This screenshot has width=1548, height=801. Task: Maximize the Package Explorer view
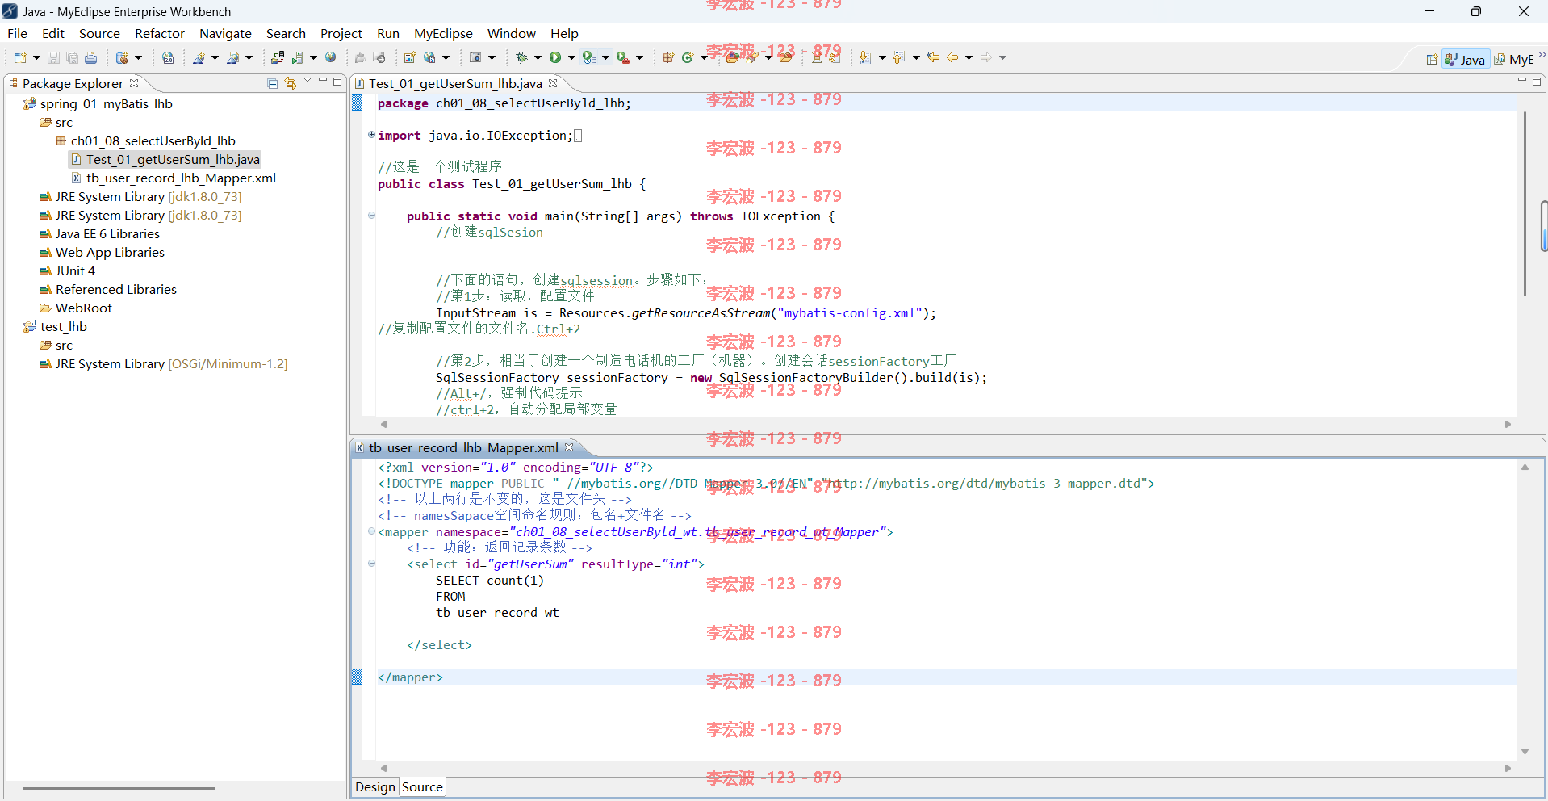click(x=337, y=81)
